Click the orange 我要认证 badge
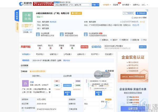Screen dimensions: 158x112 (x=76, y=13)
